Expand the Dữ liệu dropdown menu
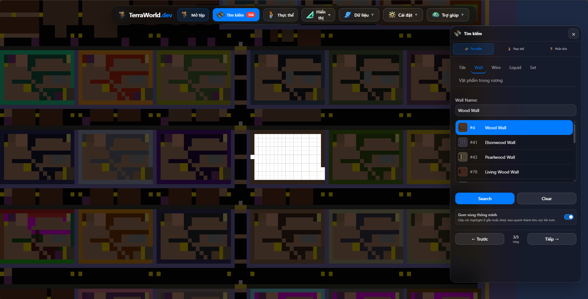588x299 pixels. pyautogui.click(x=359, y=15)
